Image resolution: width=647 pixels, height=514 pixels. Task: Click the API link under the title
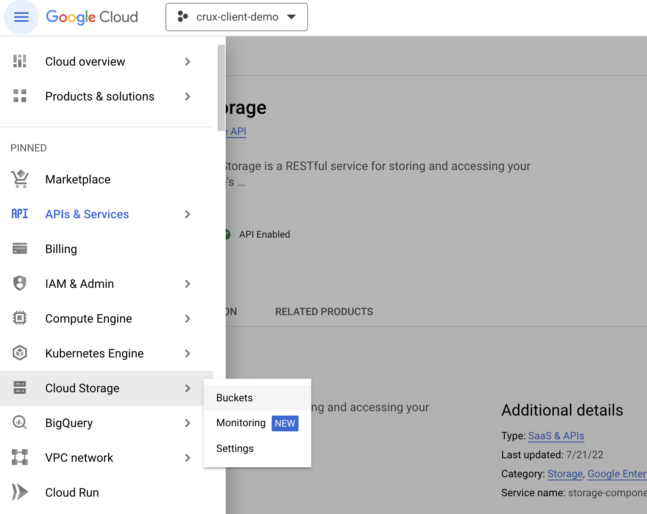236,131
